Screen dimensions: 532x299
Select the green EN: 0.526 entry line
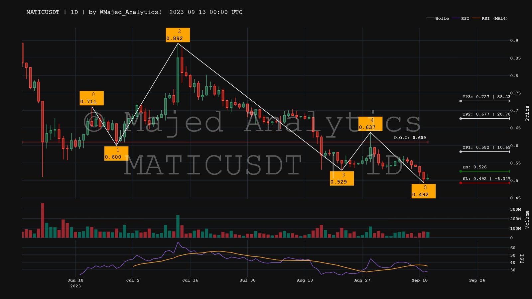pos(485,171)
